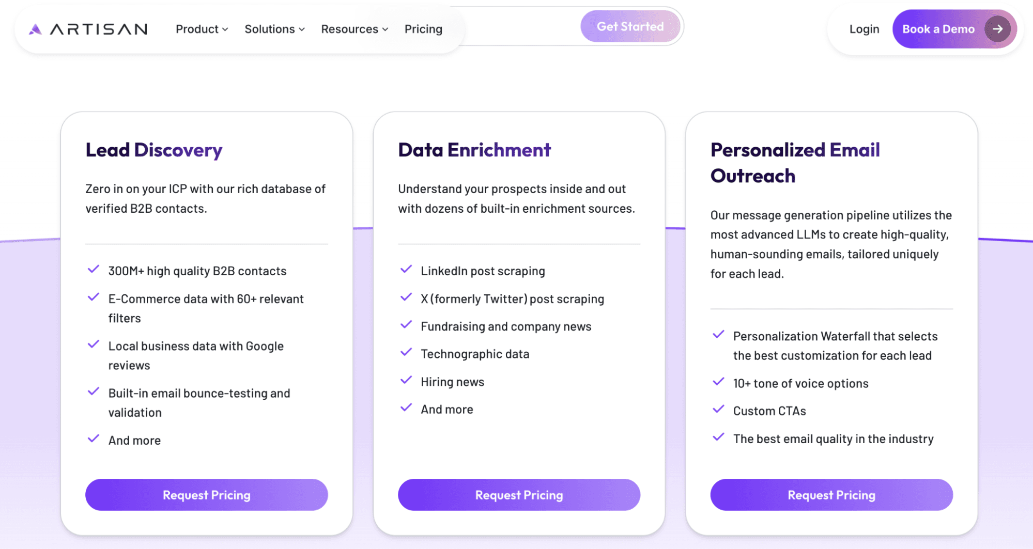Click the checkmark beside Technographic data

tap(406, 352)
